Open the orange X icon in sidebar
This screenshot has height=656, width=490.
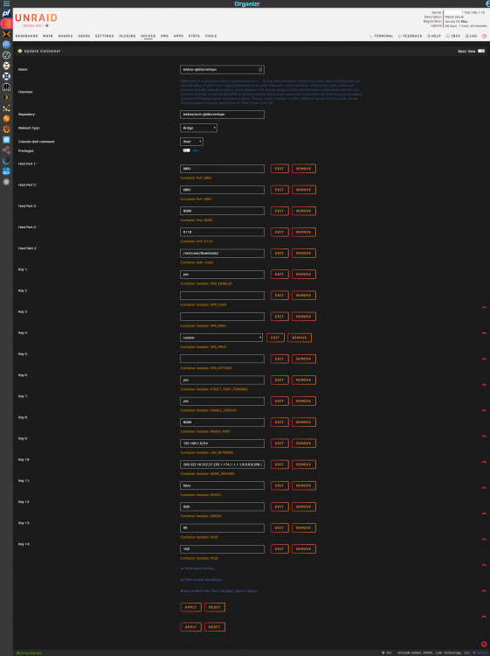pyautogui.click(x=6, y=34)
